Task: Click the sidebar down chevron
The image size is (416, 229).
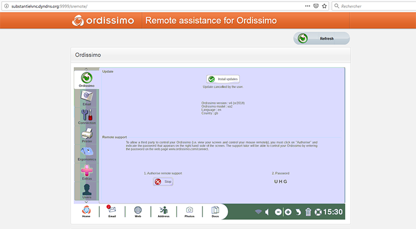Action: tap(86, 202)
